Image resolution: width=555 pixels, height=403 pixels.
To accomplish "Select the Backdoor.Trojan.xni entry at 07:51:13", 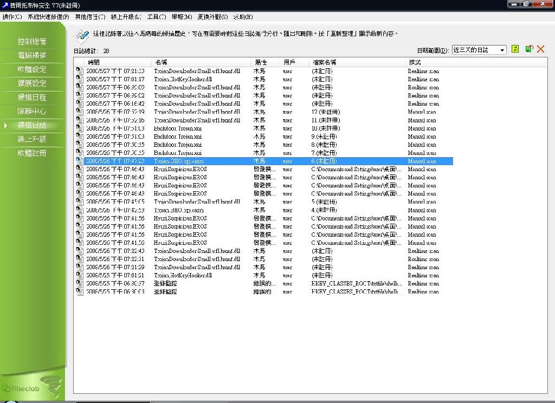I will 178,128.
